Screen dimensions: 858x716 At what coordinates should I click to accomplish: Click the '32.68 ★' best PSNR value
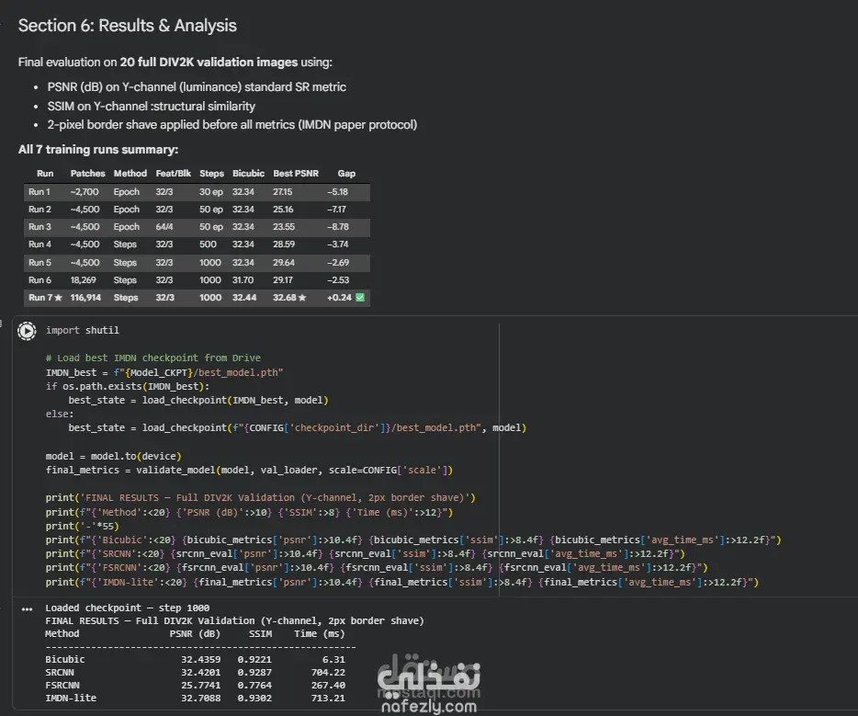point(289,297)
